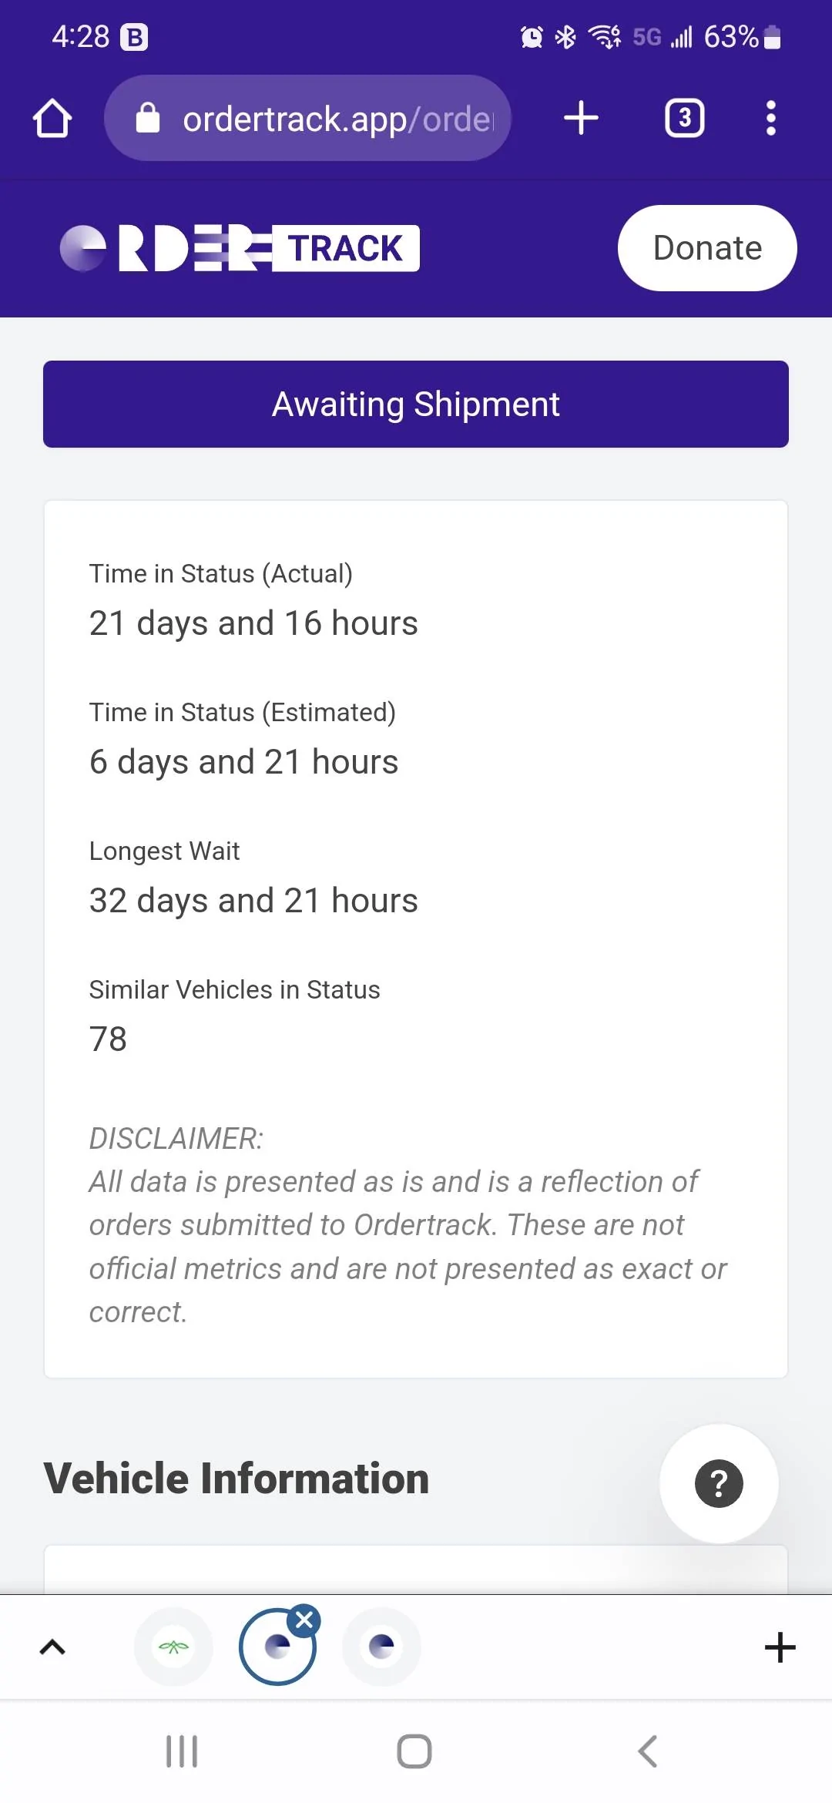Switch to the green leaf icon tab
832x1803 pixels.
pos(173,1647)
